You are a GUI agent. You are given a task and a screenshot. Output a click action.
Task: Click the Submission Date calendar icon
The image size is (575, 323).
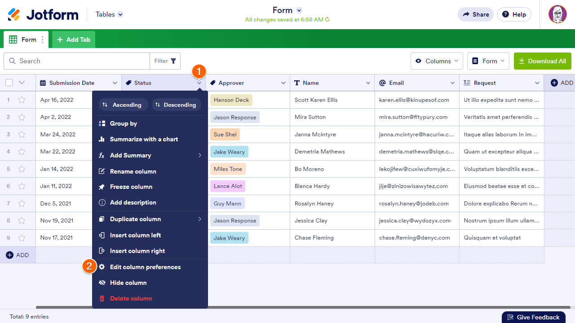(43, 83)
